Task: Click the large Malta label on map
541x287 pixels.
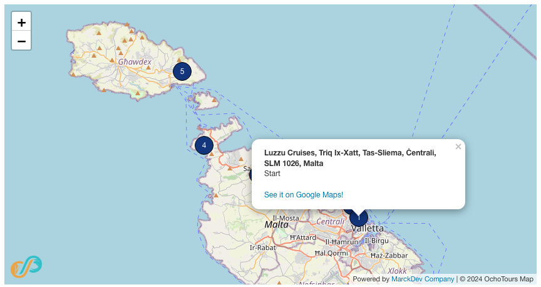Action: tap(277, 224)
